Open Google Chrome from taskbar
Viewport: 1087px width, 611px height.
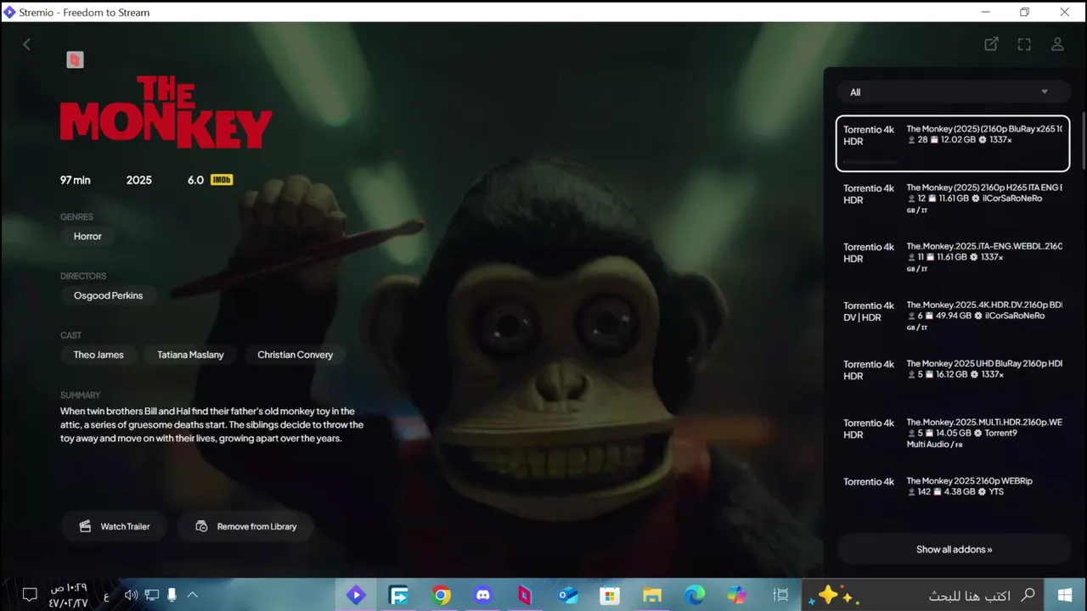441,595
